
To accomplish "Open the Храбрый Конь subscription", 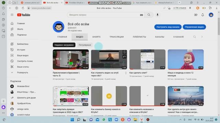I will point(24,104).
